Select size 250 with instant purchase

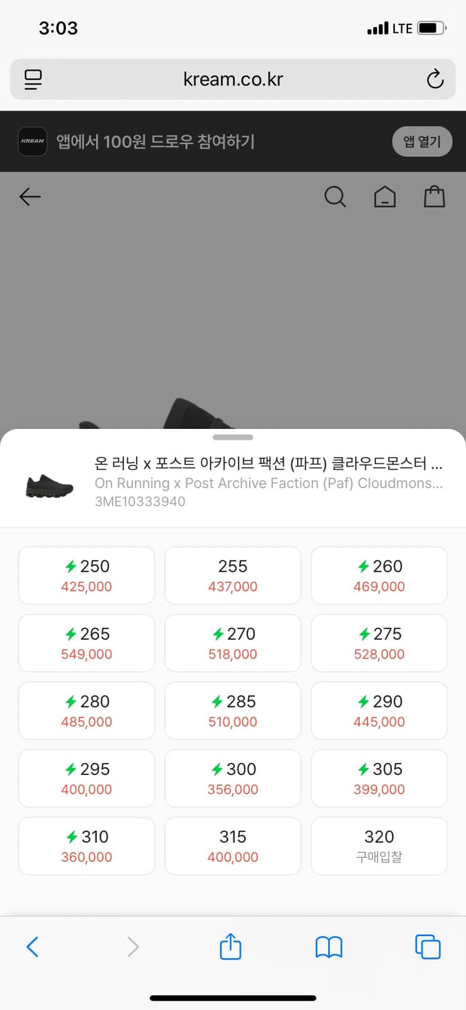tap(86, 576)
